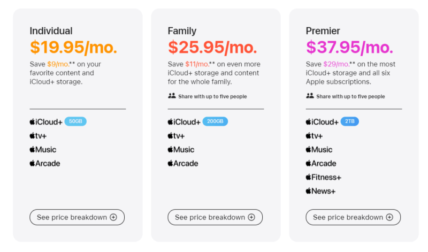Click the Apple News+ logo in Premier plan
428x252 pixels.
click(x=321, y=191)
